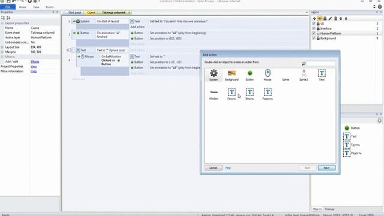This screenshot has width=384, height=216.
Task: Switch to the Tilemap panel tab
Action: click(x=329, y=209)
